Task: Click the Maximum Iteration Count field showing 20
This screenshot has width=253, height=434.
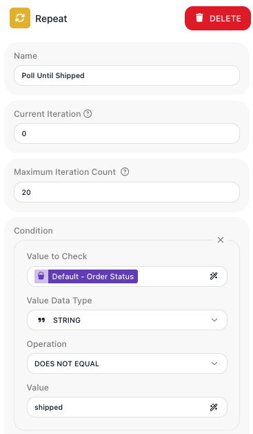Action: (127, 192)
